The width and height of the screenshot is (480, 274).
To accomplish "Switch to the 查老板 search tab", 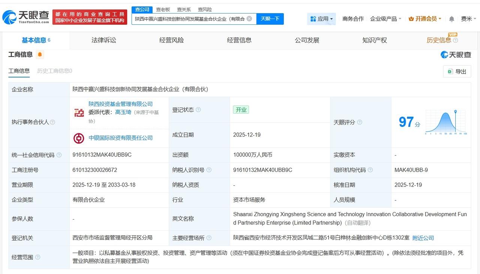I will (x=163, y=9).
